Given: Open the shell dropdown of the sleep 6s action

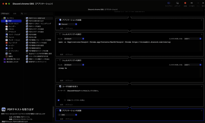Looking at the screenshot, I should pyautogui.click(x=74, y=65).
